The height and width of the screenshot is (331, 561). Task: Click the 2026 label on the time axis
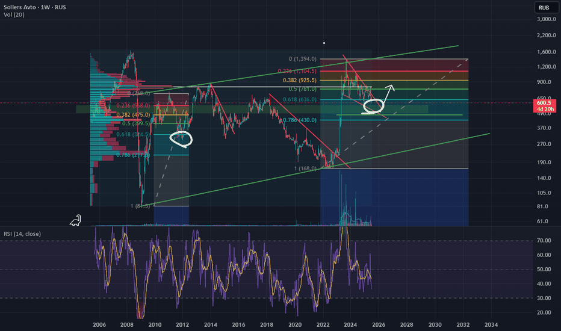pyautogui.click(x=379, y=324)
